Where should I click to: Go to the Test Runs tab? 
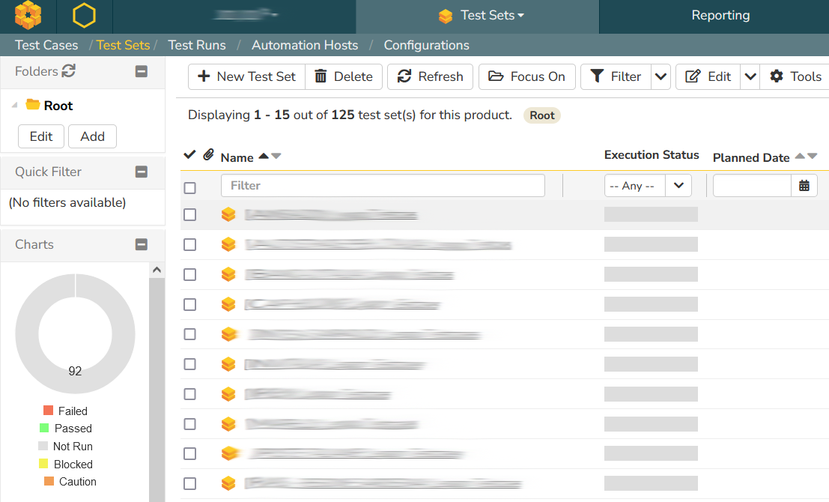(x=197, y=45)
